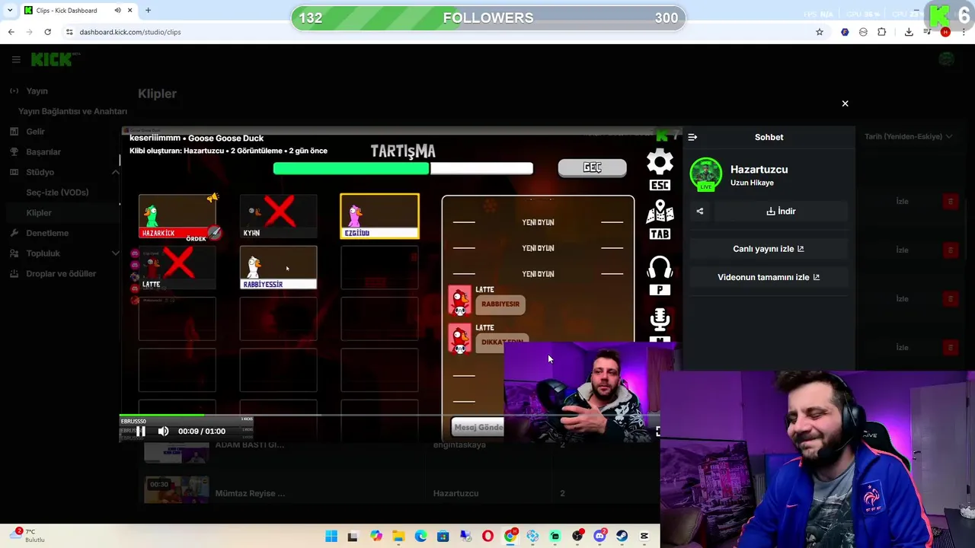The width and height of the screenshot is (975, 548).
Task: Go forward in browser history
Action: pos(29,32)
